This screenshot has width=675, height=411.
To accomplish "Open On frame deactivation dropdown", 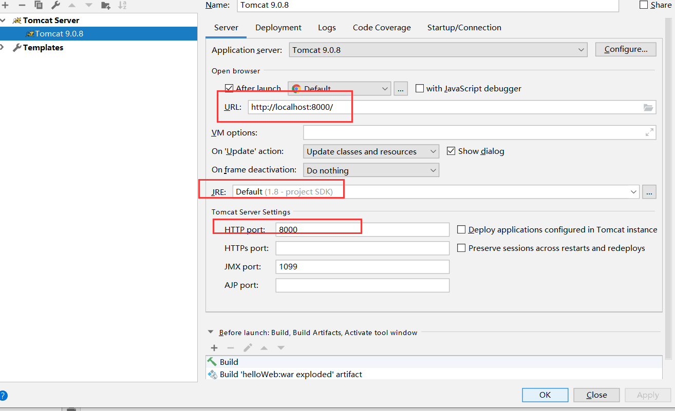I will (371, 170).
